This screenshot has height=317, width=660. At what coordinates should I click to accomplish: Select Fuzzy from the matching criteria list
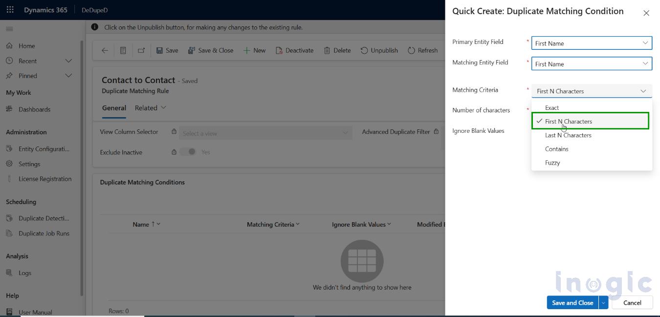pyautogui.click(x=552, y=163)
